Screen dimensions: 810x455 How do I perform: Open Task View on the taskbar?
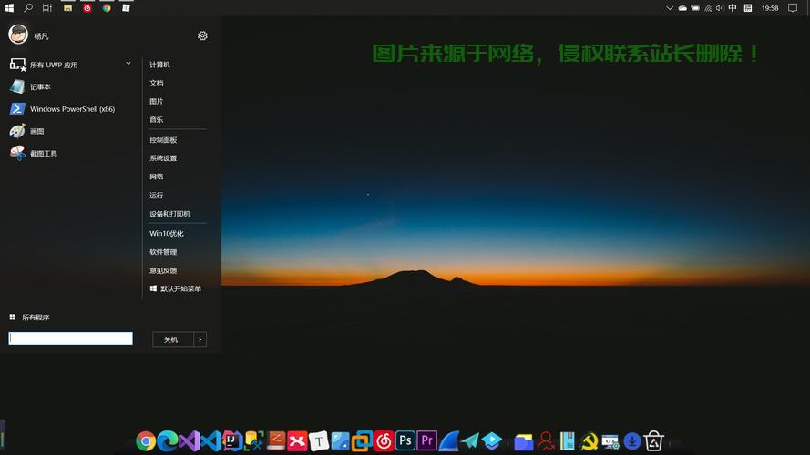[47, 8]
